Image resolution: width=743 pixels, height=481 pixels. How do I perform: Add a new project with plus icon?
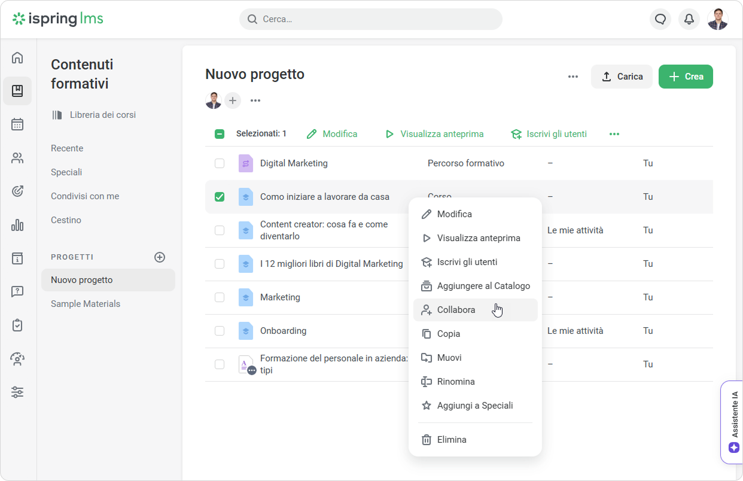[x=160, y=257]
